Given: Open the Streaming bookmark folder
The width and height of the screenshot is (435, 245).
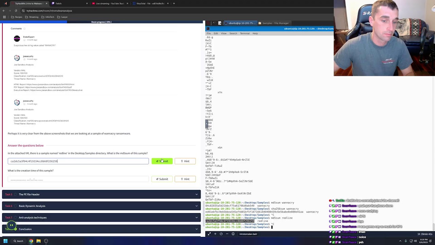Looking at the screenshot, I should (32, 17).
